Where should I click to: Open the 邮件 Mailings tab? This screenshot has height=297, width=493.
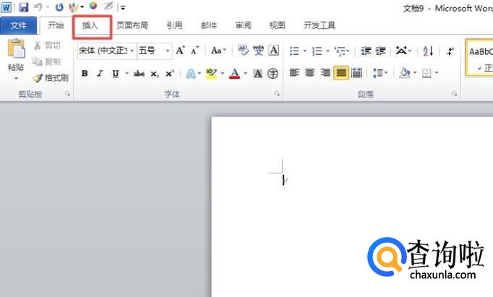(209, 25)
